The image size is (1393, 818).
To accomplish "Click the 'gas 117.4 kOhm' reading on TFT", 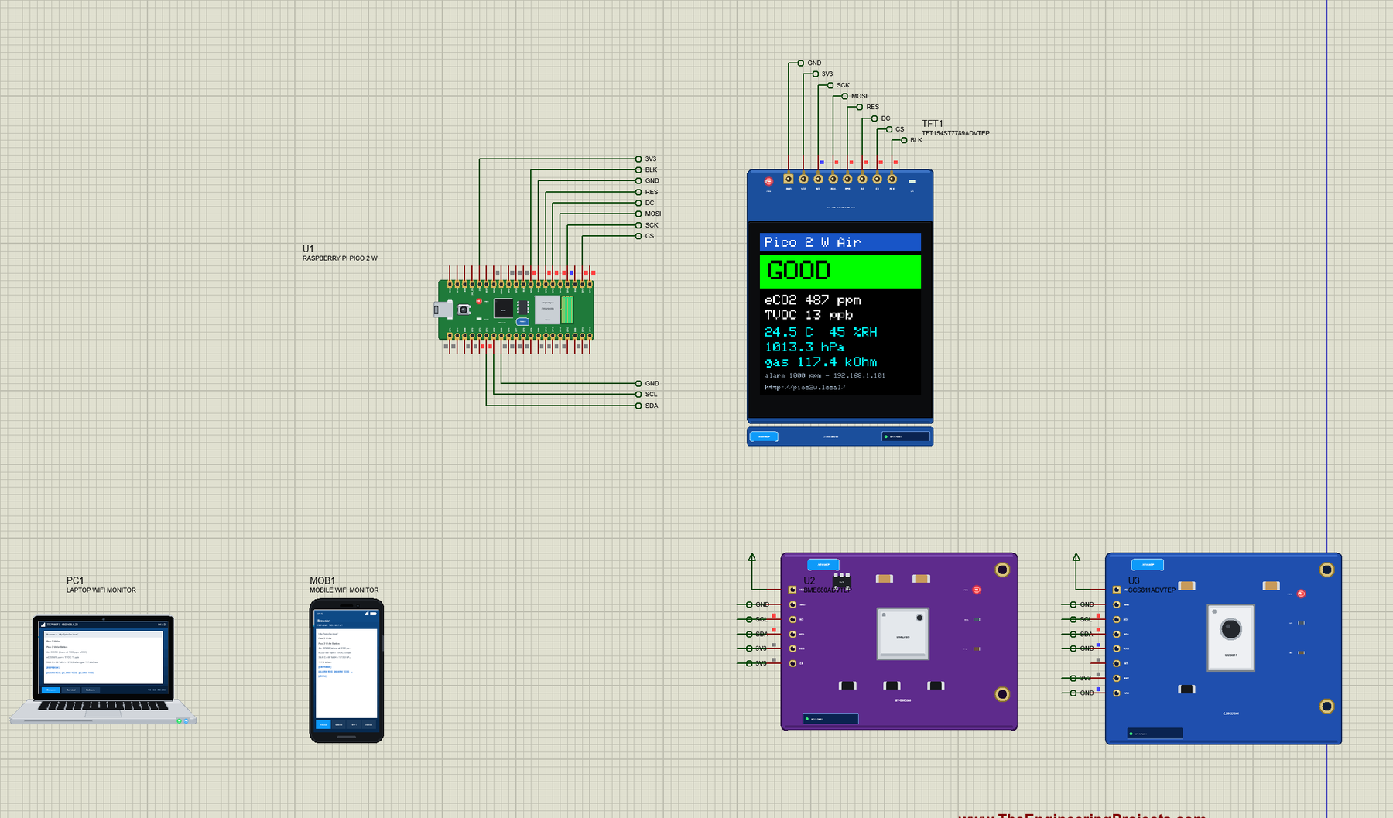I will (820, 362).
